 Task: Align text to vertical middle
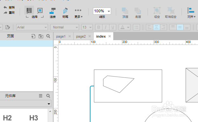pyautogui.click(x=180, y=27)
